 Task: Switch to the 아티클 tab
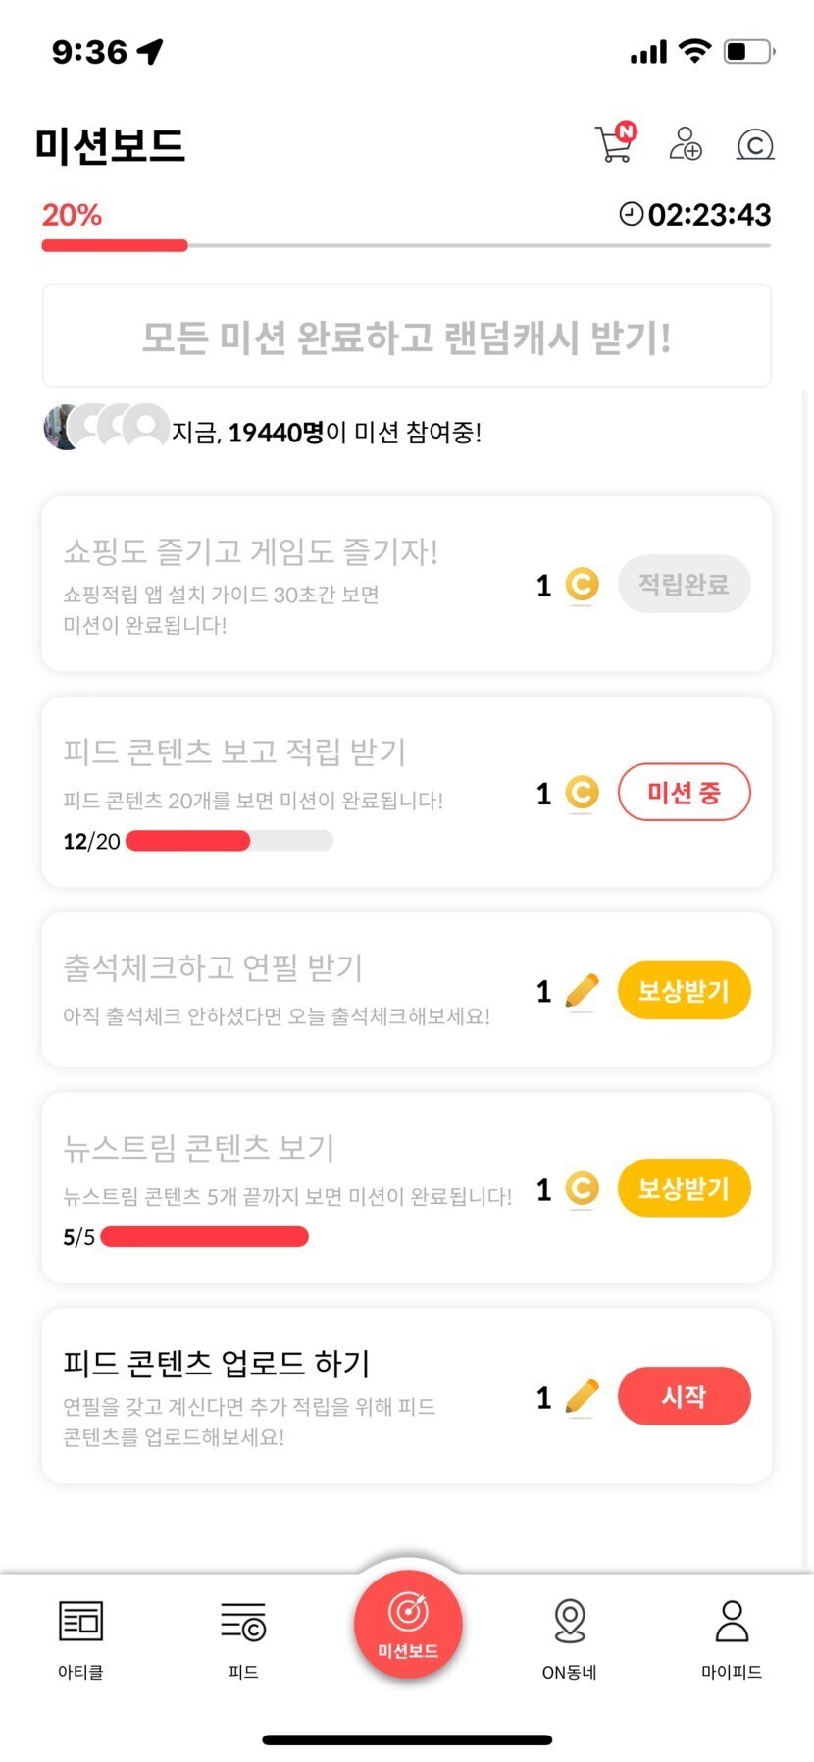(x=80, y=1638)
